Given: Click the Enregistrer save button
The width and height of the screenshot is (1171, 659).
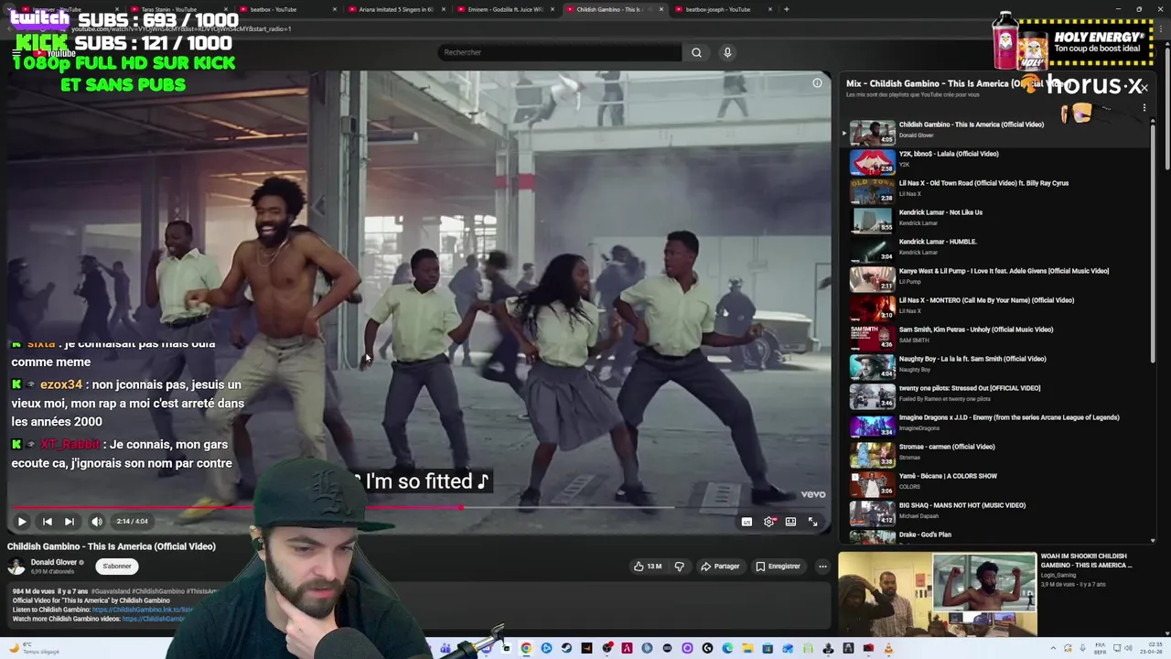Looking at the screenshot, I should (778, 567).
